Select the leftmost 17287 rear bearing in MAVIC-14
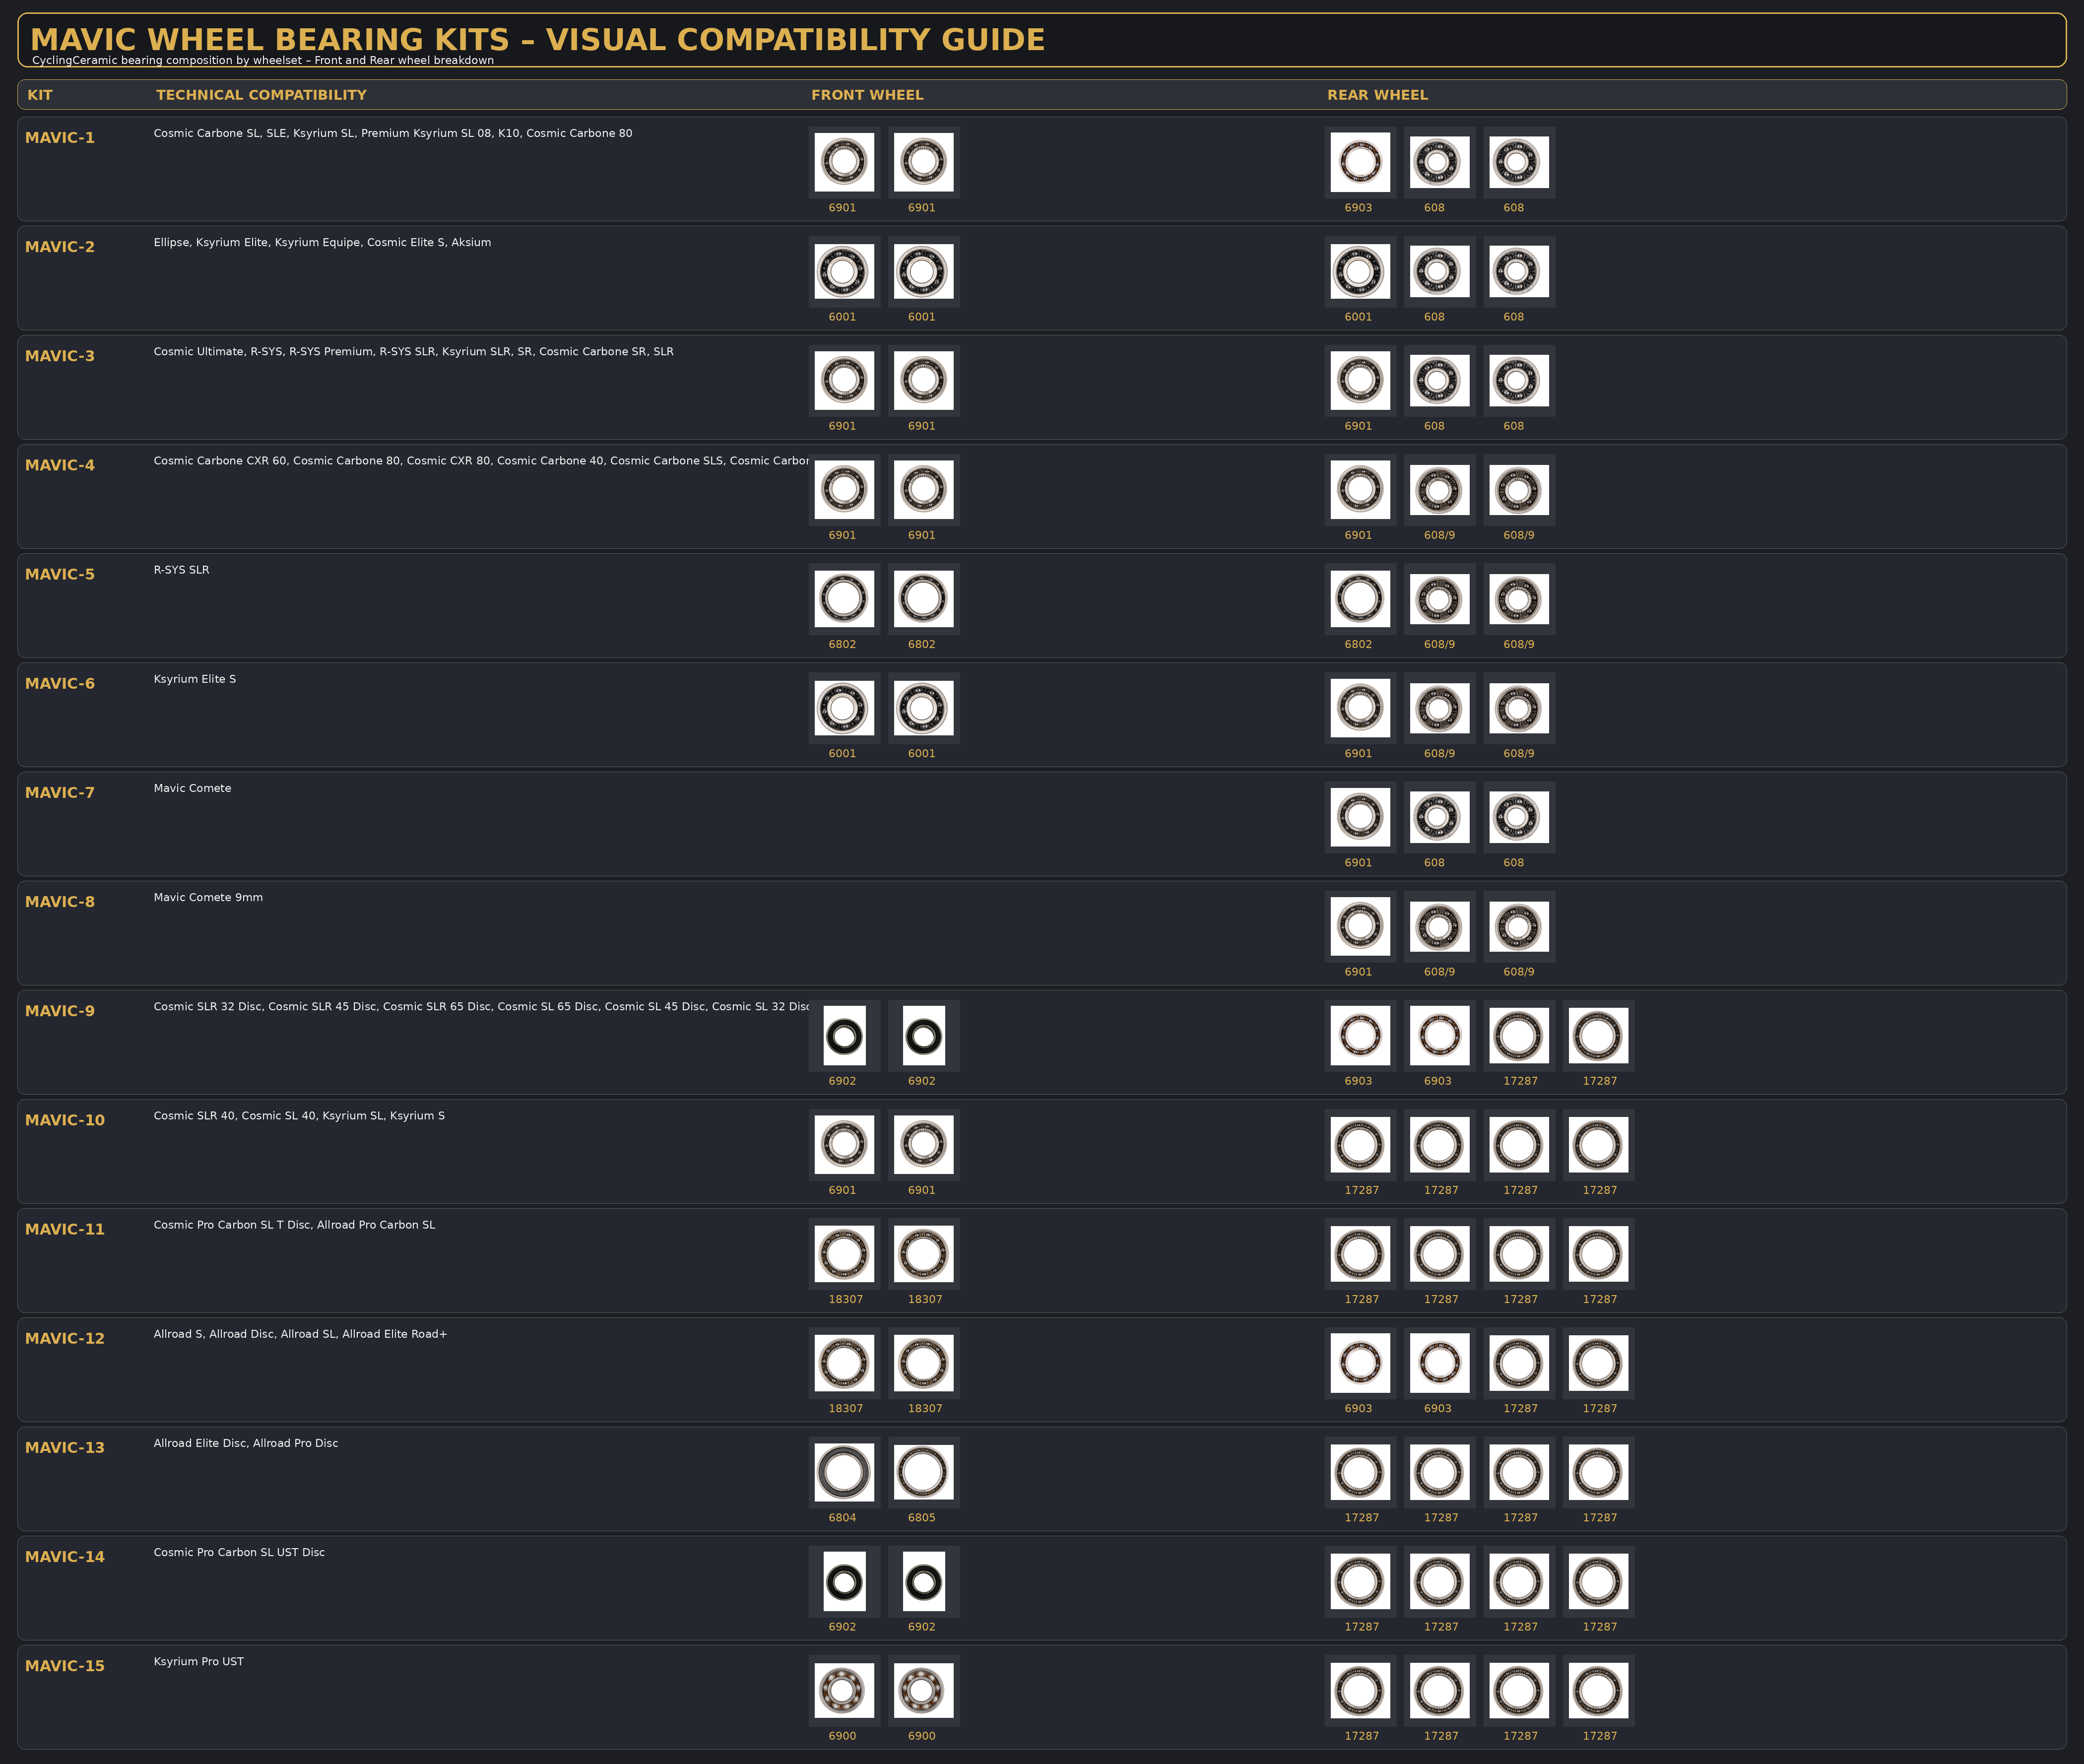Image resolution: width=2084 pixels, height=1764 pixels. click(x=1360, y=1581)
